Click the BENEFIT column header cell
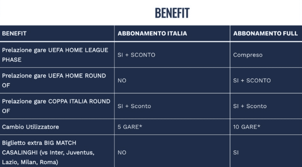302x167 pixels. tap(14, 33)
